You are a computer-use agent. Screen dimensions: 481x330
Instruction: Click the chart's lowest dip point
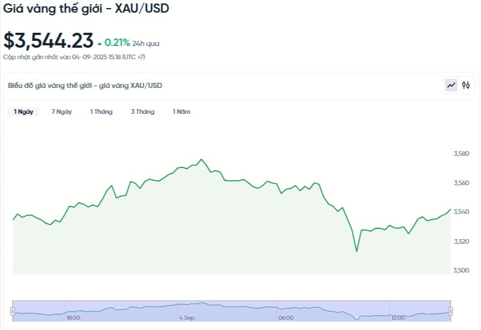pos(357,251)
